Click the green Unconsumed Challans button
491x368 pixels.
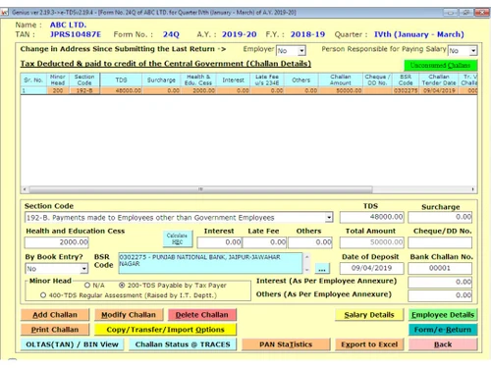coord(440,65)
